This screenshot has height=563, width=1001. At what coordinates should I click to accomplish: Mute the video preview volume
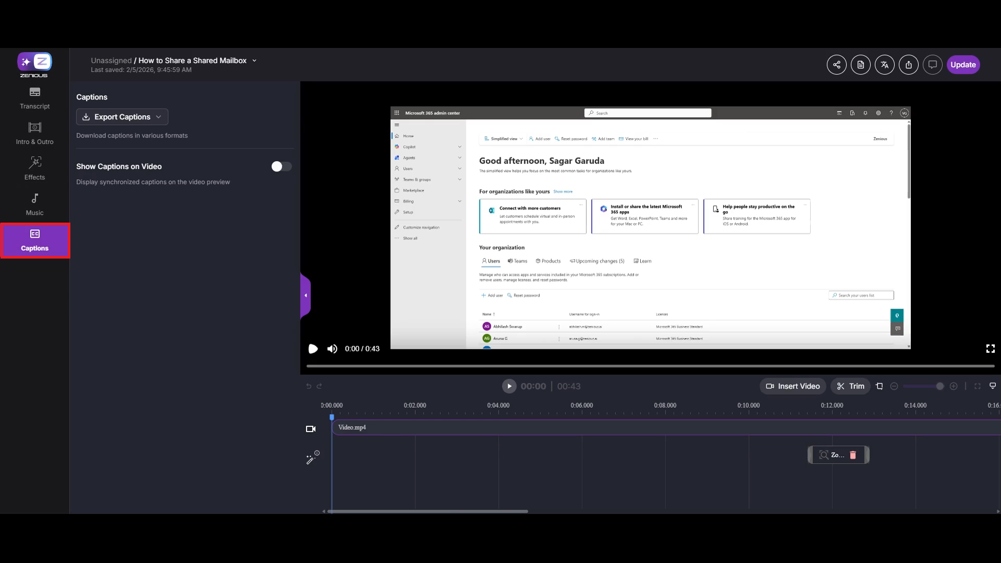332,349
